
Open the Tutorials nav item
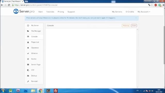point(50,12)
